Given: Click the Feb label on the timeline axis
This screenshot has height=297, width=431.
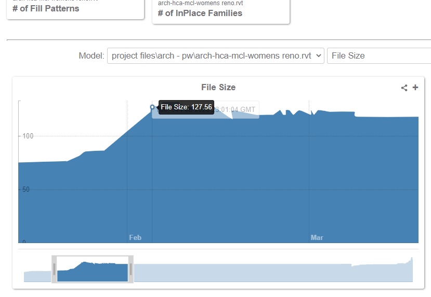Looking at the screenshot, I should point(135,238).
